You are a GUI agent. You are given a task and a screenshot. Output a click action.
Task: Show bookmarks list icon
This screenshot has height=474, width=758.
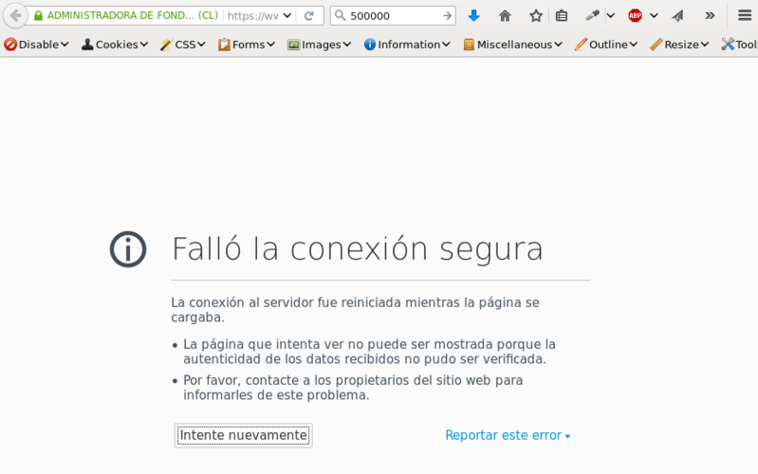(562, 16)
